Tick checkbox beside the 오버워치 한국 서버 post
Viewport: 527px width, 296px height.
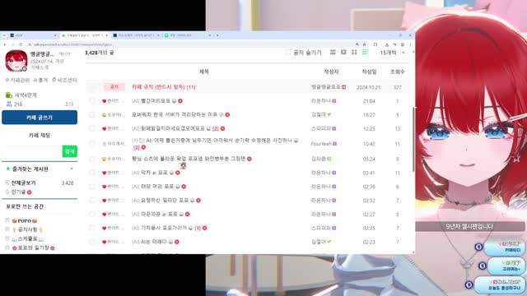[91, 115]
